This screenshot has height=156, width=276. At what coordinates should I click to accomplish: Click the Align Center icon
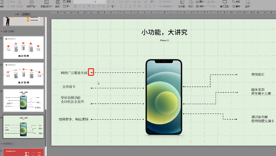[x=126, y=6]
